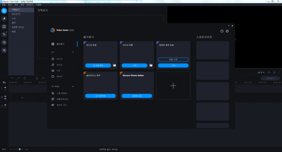Open the 16:9 aspect ratio dropdown
Image resolution: width=282 pixels, height=152 pixels.
pos(261,72)
